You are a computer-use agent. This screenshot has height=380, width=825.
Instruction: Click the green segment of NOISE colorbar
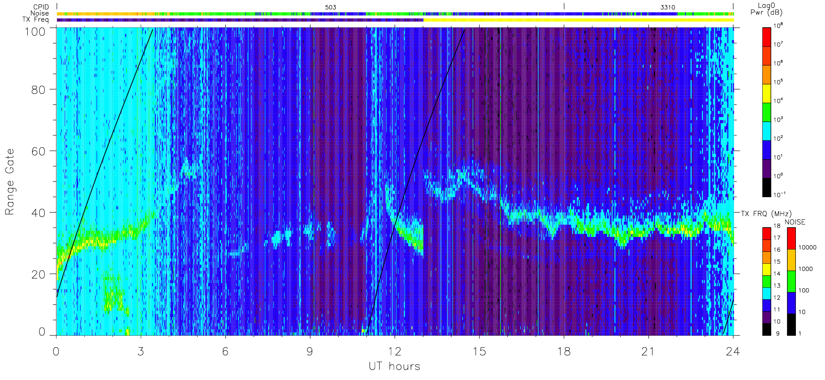(x=791, y=282)
